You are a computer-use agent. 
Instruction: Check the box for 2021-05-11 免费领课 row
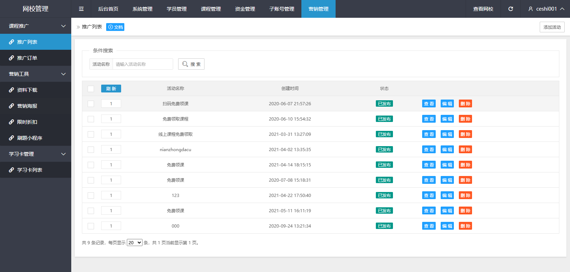pos(91,211)
